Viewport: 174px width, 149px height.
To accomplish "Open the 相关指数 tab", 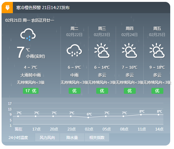I will [97, 138].
